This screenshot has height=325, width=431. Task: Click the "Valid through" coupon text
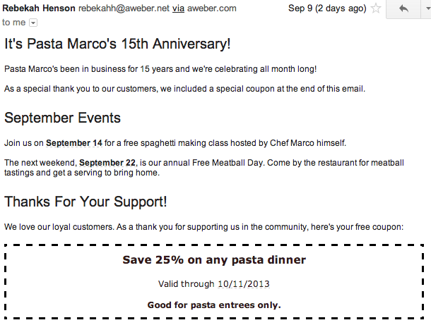point(186,284)
